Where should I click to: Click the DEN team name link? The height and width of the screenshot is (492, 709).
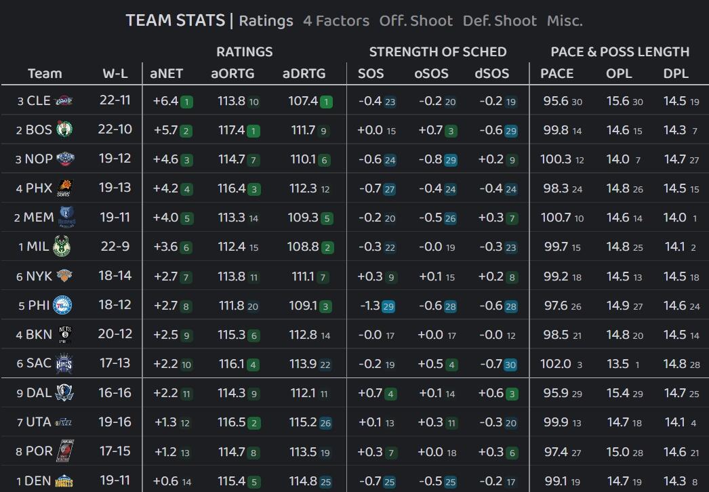click(x=38, y=481)
